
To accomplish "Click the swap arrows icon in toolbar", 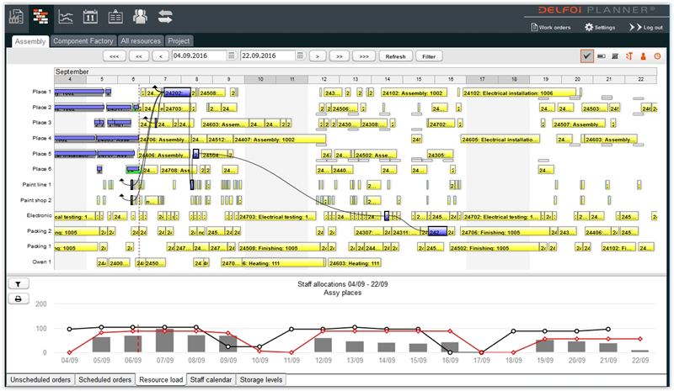I will click(166, 16).
